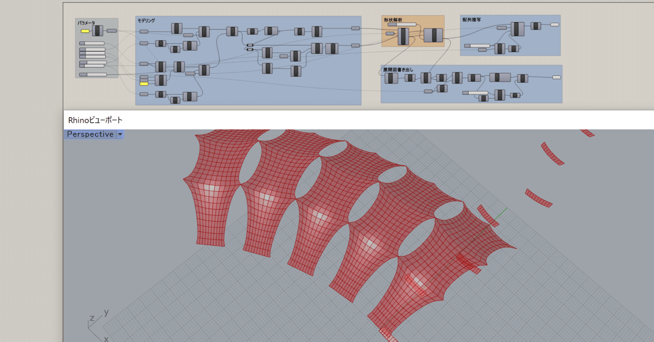Select the output parameter inside パラメータ group
The height and width of the screenshot is (342, 654).
[x=112, y=30]
